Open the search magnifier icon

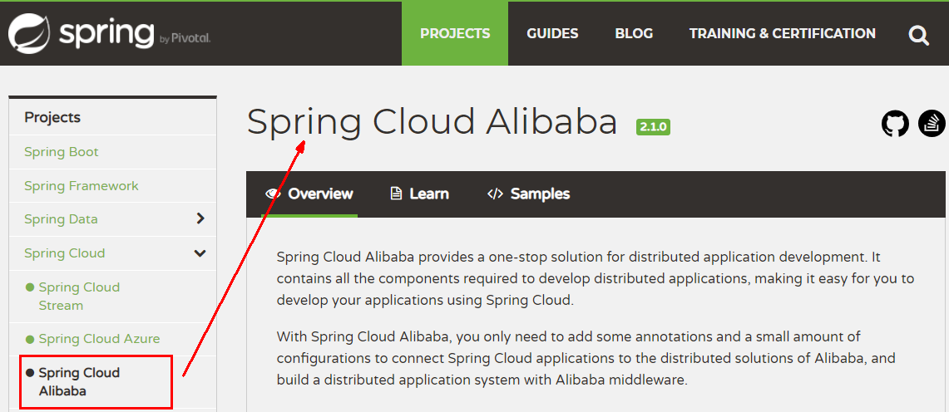coord(918,37)
